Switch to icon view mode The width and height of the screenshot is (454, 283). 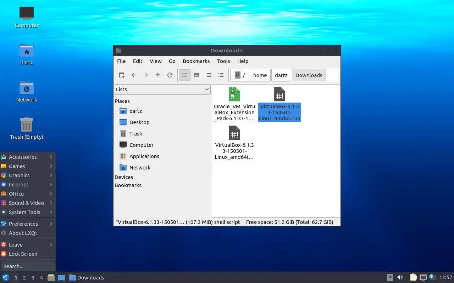click(x=185, y=75)
